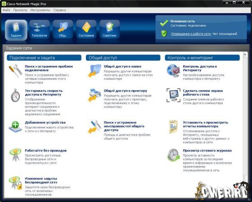This screenshot has height=202, width=252.
Task: Click the green checkmark network status icon
Action: coord(164,23)
